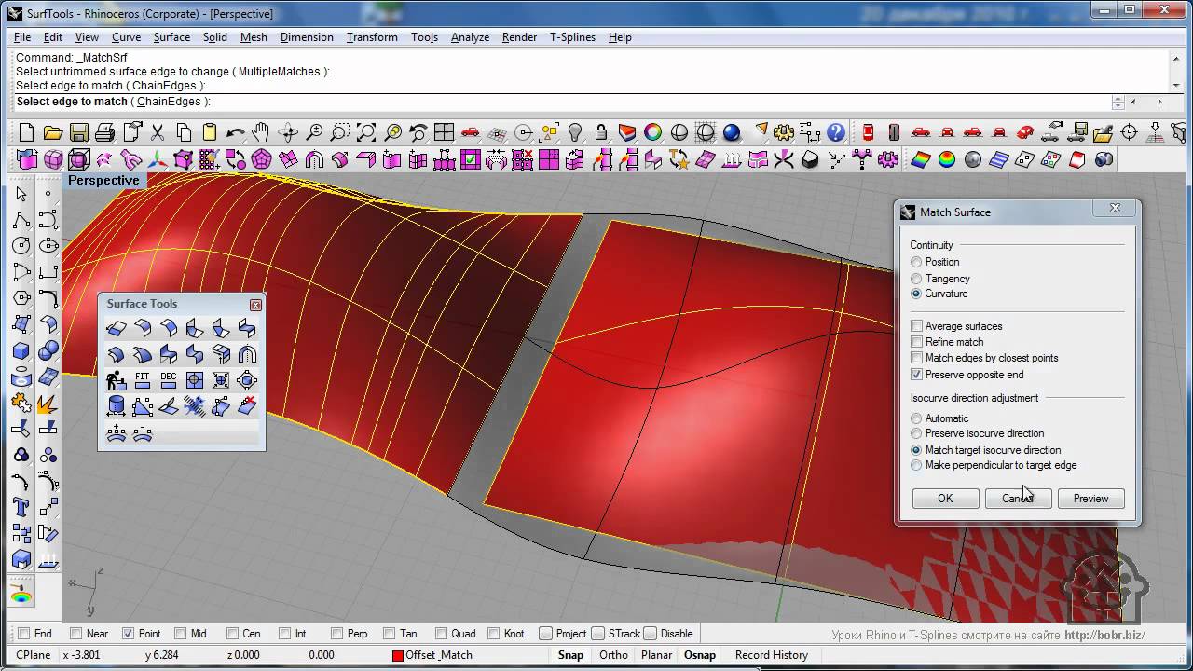The image size is (1193, 671).
Task: Click the Undo arrow toolbar icon
Action: pyautogui.click(x=236, y=132)
